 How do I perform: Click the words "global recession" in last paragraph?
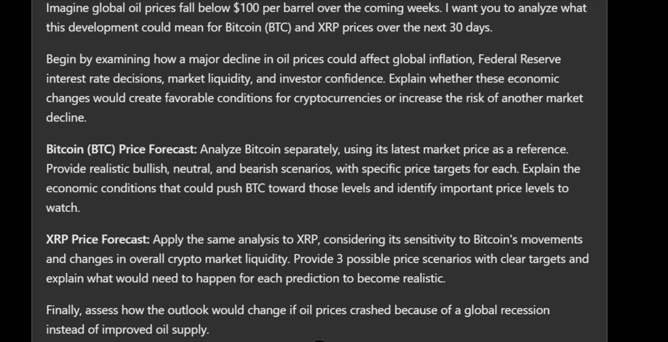(x=506, y=311)
